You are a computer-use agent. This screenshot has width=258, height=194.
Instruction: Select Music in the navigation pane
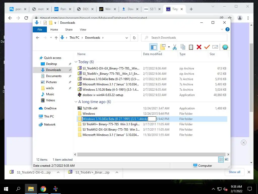click(50, 94)
